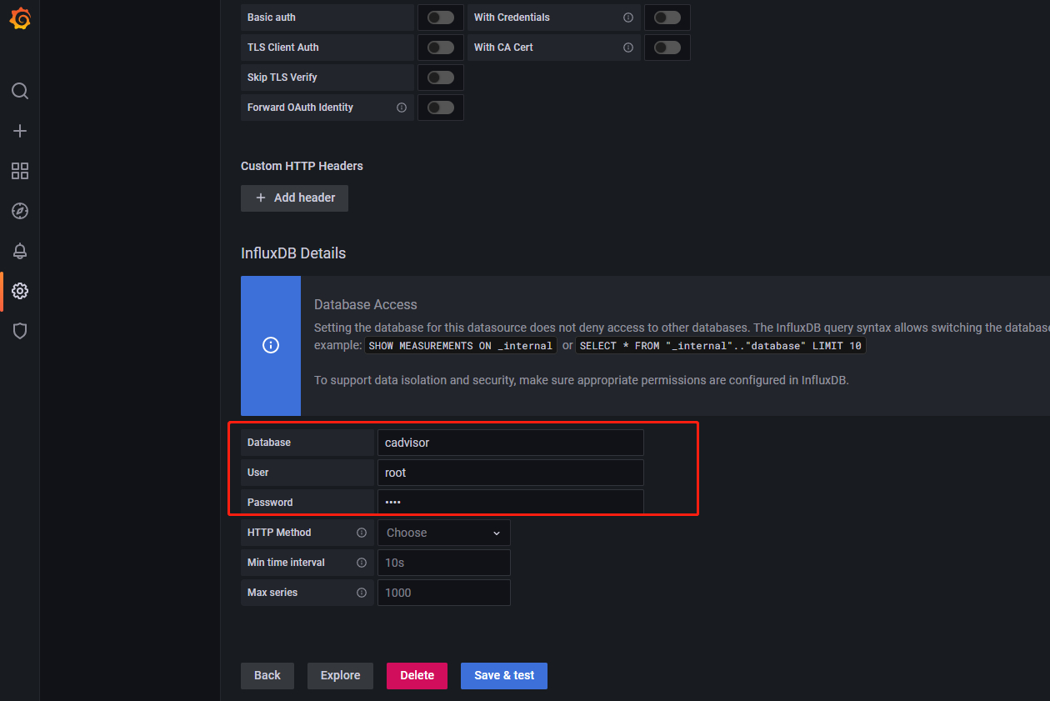
Task: Focus the Min time interval field
Action: [444, 563]
